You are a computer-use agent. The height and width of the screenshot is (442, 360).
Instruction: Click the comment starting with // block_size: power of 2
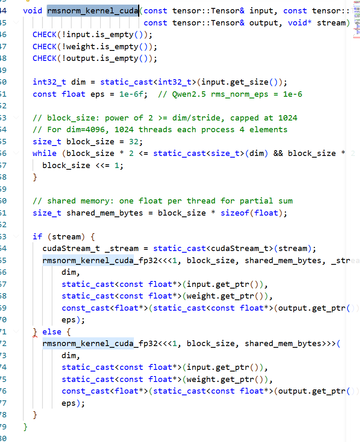[x=165, y=118]
